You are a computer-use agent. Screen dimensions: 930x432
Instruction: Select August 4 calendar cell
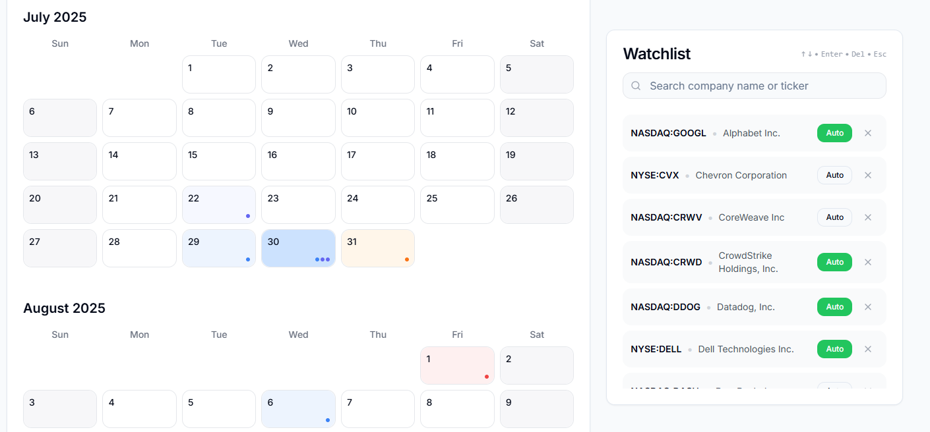pos(139,409)
